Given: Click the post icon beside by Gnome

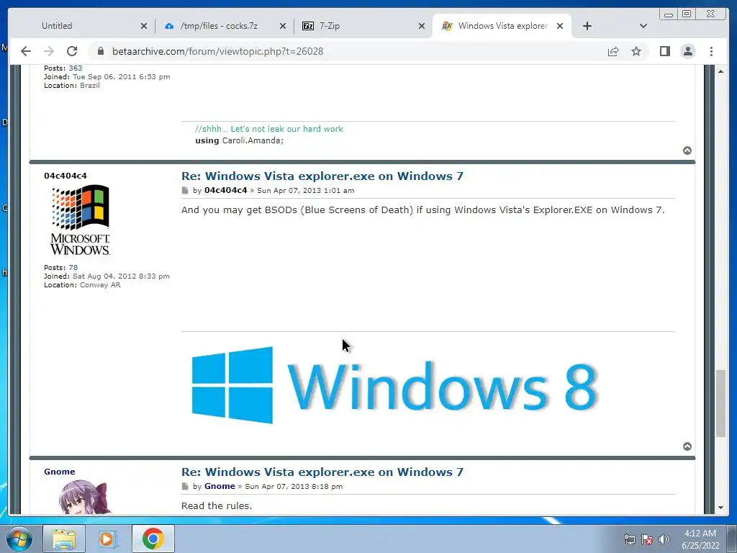Looking at the screenshot, I should click(x=185, y=486).
